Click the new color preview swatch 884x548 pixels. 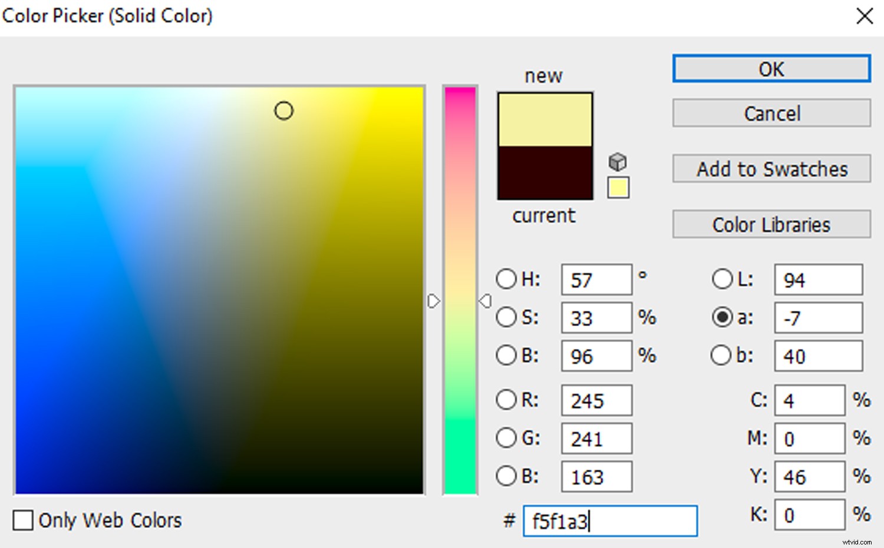click(x=543, y=118)
